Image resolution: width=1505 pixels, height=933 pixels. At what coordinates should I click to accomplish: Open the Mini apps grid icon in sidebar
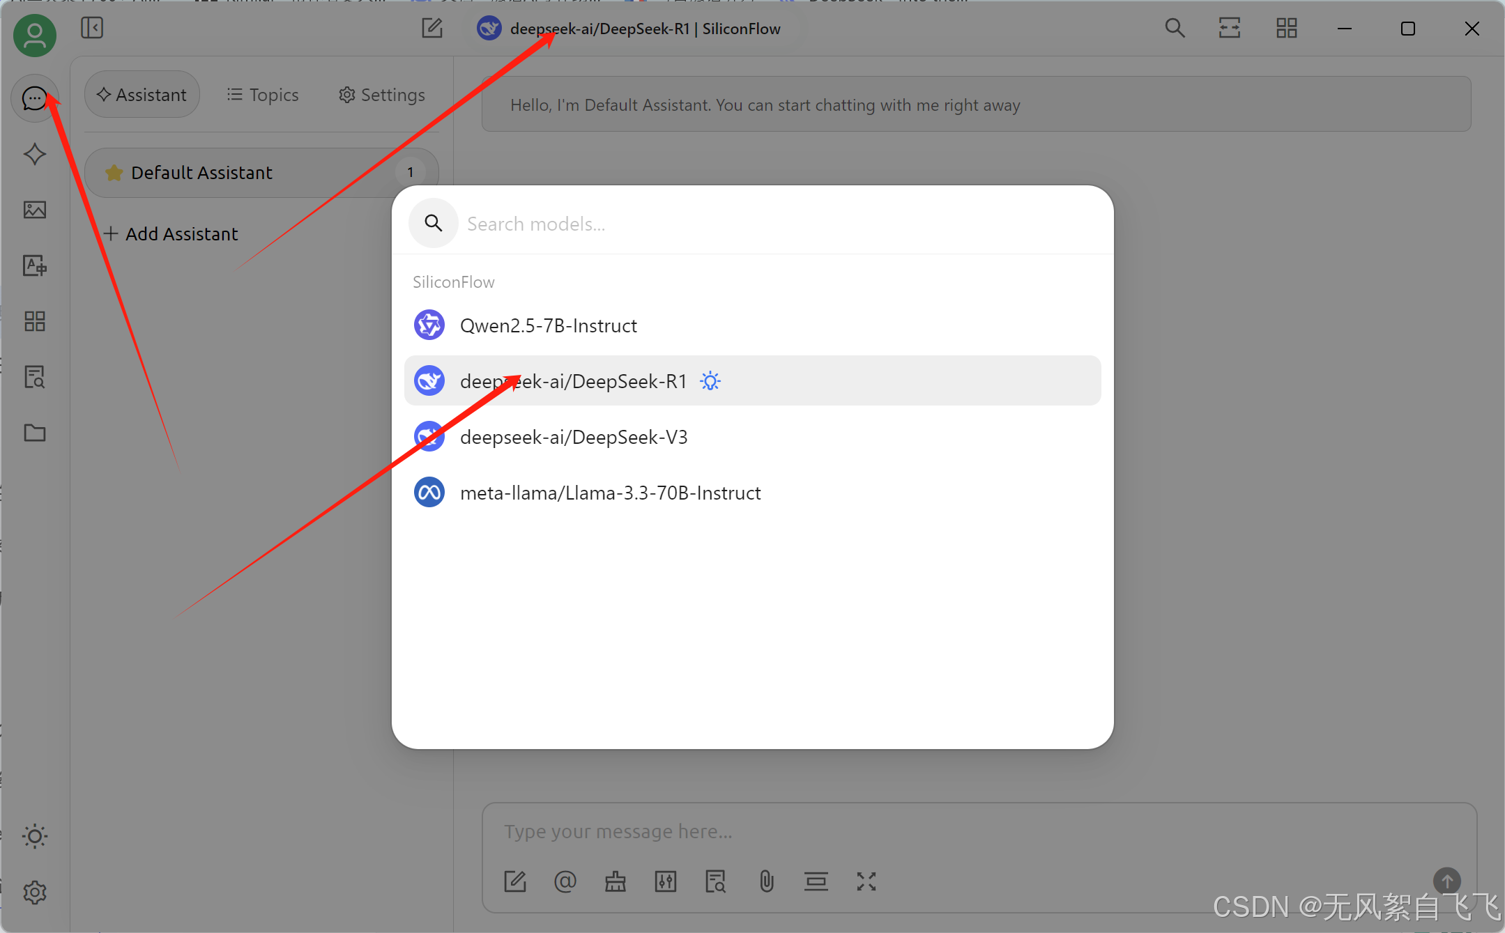(x=34, y=321)
